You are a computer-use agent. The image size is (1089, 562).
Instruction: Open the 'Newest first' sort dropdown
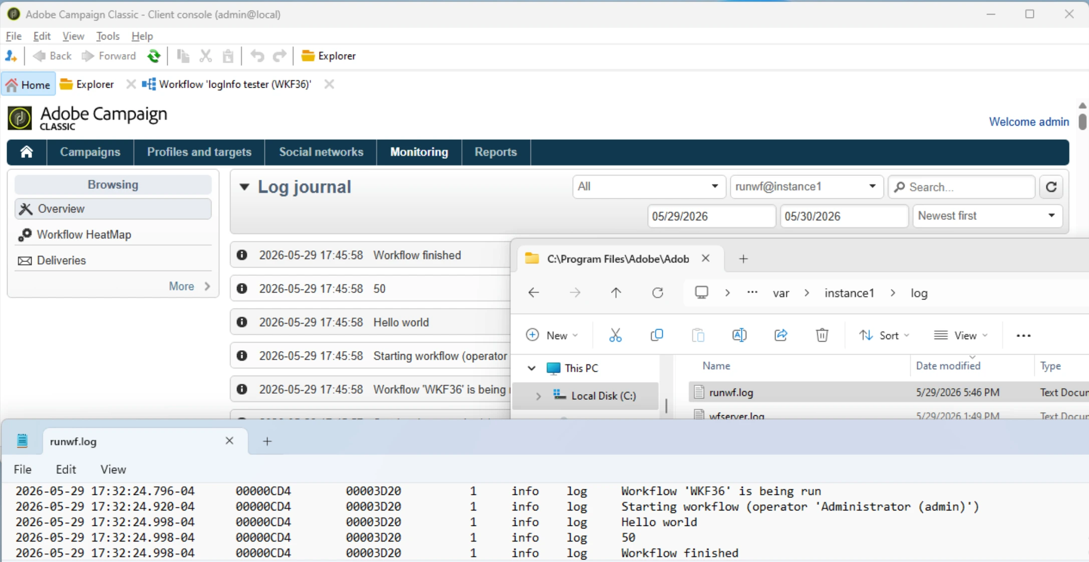[x=987, y=216]
